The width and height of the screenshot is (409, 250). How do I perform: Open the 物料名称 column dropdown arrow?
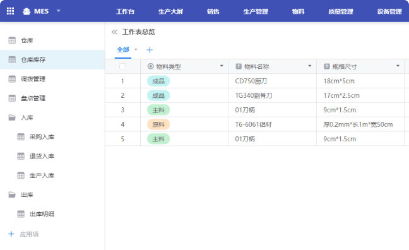pos(310,66)
